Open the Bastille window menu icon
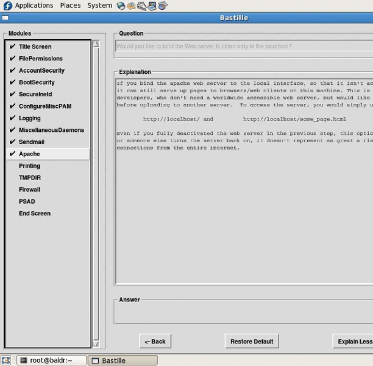 pyautogui.click(x=5, y=17)
